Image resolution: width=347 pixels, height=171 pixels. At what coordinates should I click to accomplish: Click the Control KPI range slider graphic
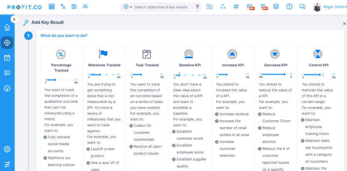click(318, 75)
